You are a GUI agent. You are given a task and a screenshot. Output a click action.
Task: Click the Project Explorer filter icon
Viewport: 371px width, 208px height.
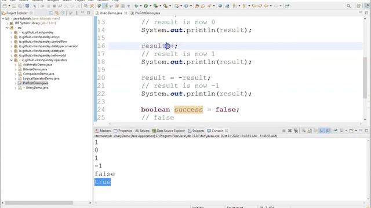click(x=63, y=13)
